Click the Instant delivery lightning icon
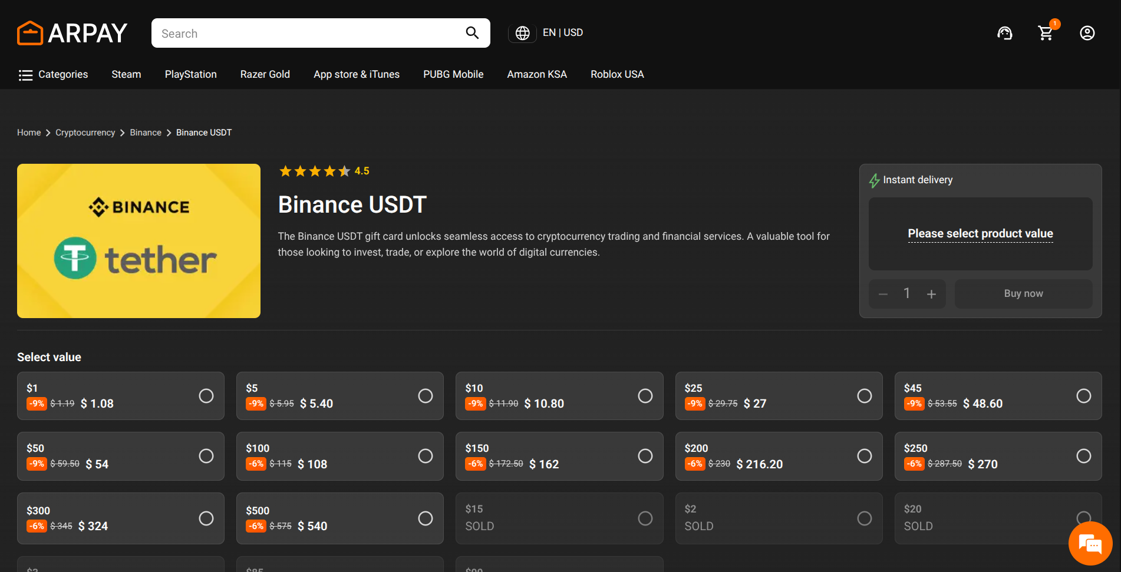 (x=874, y=180)
